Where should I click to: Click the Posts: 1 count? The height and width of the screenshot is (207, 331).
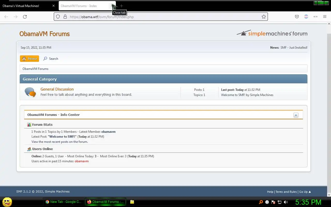coord(199,90)
